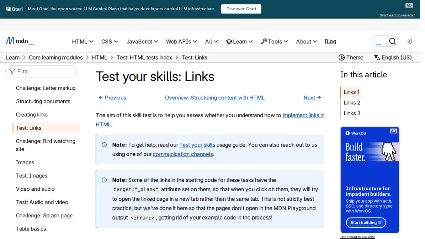This screenshot has height=239, width=425.
Task: Open Video and audio in the sidebar
Action: coord(35,189)
